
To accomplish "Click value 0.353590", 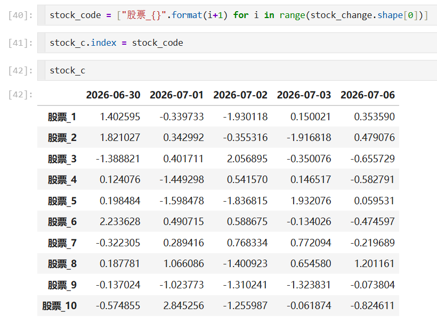I will click(x=374, y=117).
